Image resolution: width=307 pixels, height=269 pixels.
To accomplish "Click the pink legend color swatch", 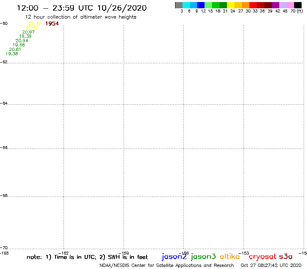I will coord(290,5).
